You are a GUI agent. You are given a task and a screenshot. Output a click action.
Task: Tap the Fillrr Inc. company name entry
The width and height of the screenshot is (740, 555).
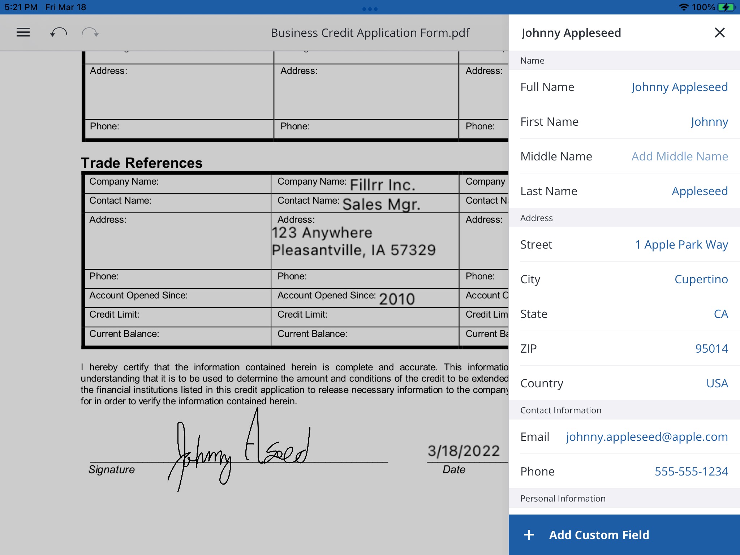[383, 185]
